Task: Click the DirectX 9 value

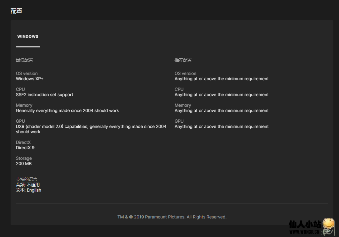Action: click(x=25, y=148)
